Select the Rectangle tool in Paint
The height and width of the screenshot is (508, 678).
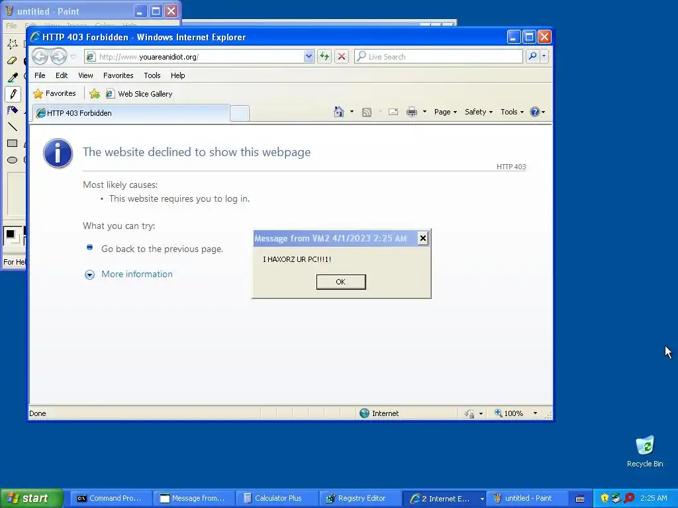(x=13, y=143)
